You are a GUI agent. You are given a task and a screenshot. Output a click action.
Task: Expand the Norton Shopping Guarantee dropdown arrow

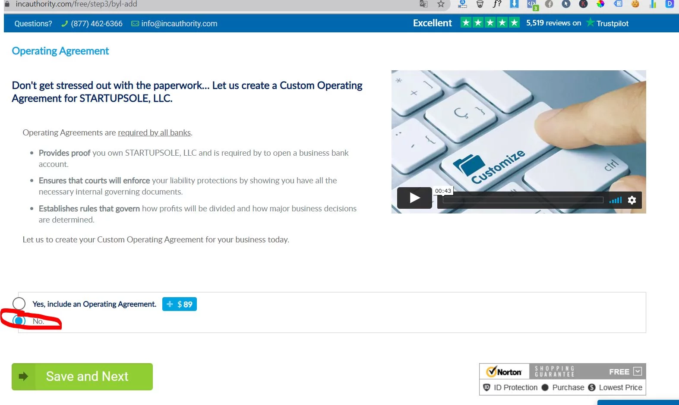(x=638, y=371)
